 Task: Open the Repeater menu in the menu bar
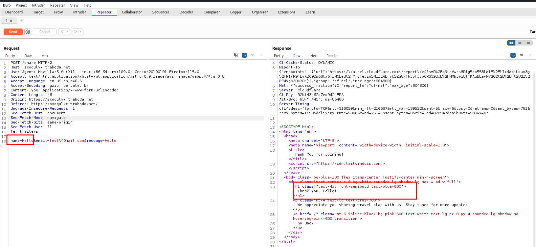(57, 5)
